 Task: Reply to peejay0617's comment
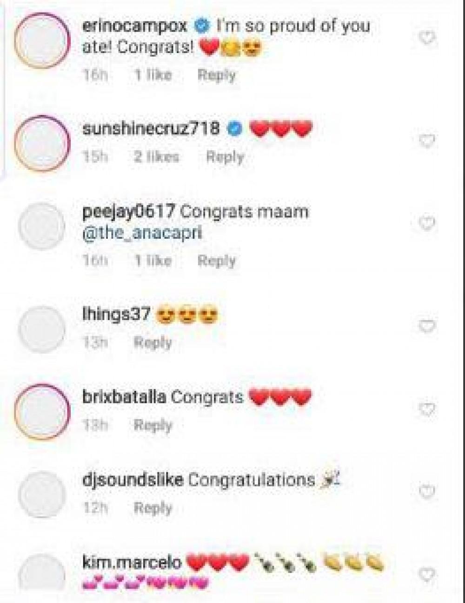[217, 261]
